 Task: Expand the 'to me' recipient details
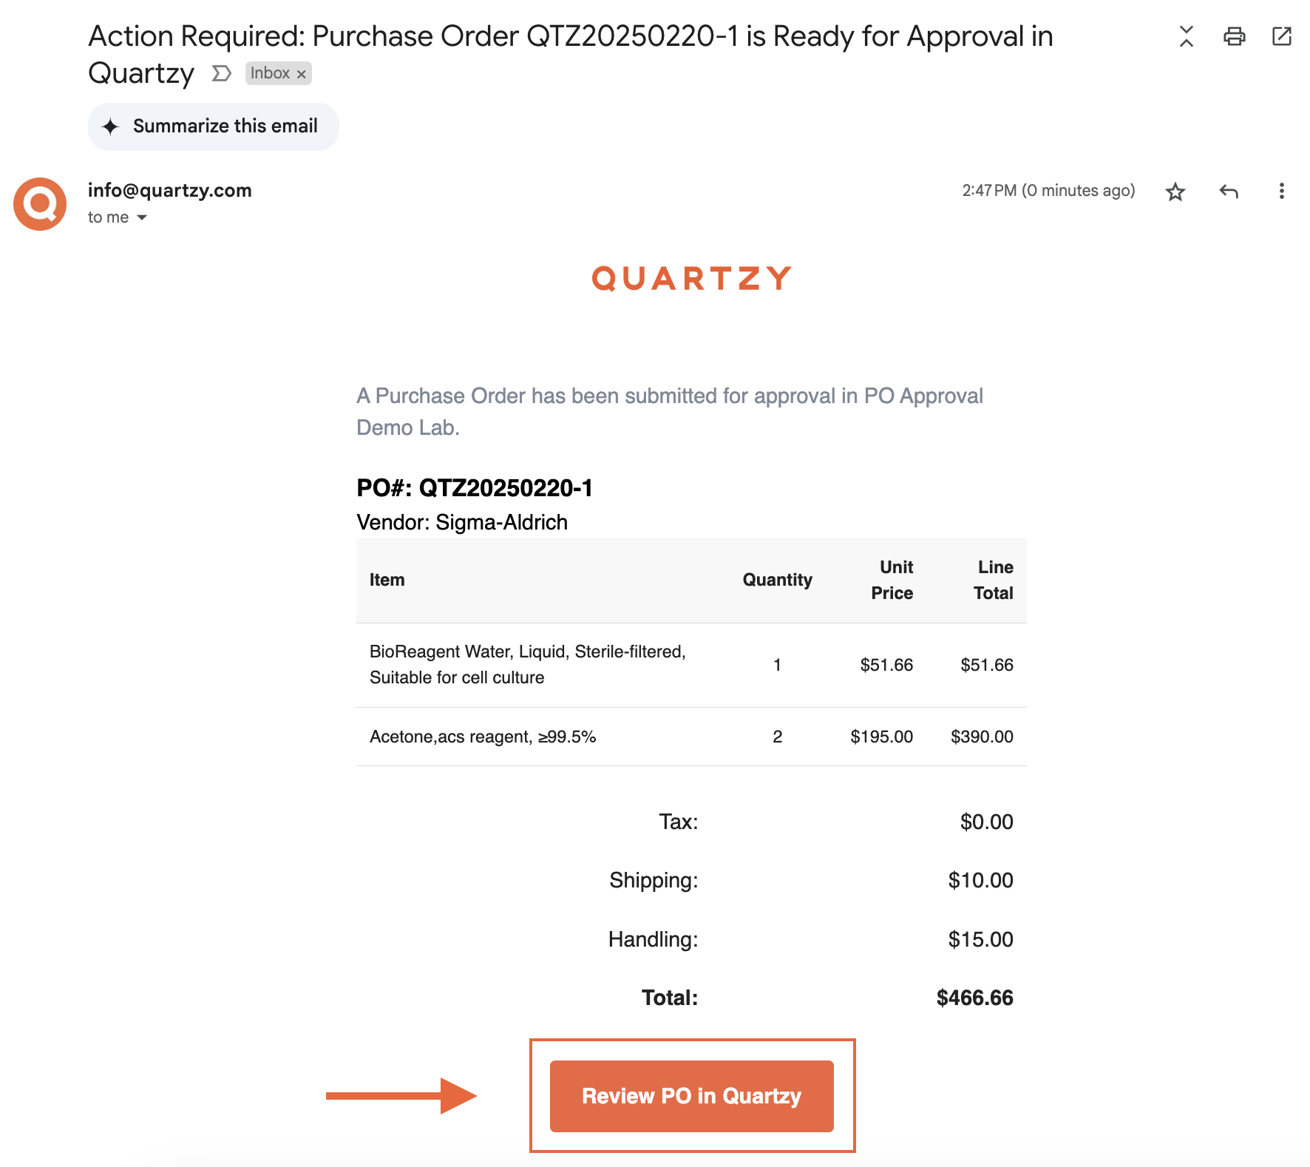click(x=142, y=217)
